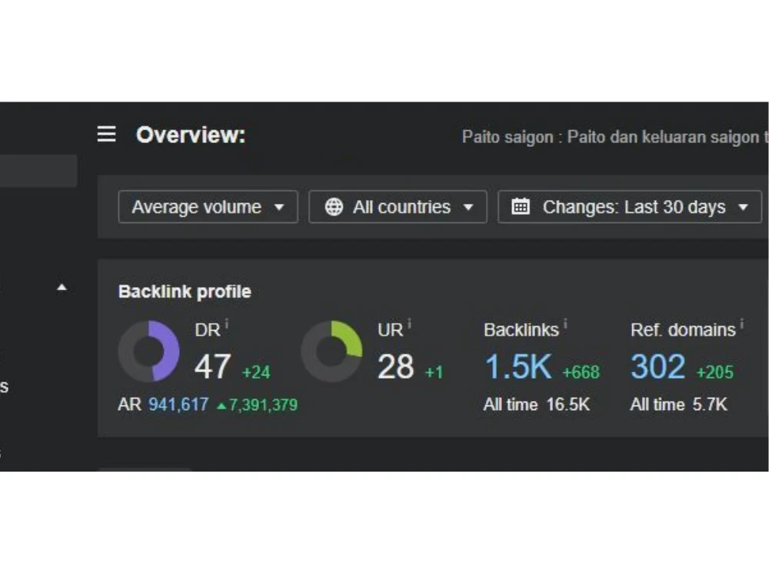The height and width of the screenshot is (577, 769).
Task: Open the Average volume dropdown
Action: pos(208,207)
